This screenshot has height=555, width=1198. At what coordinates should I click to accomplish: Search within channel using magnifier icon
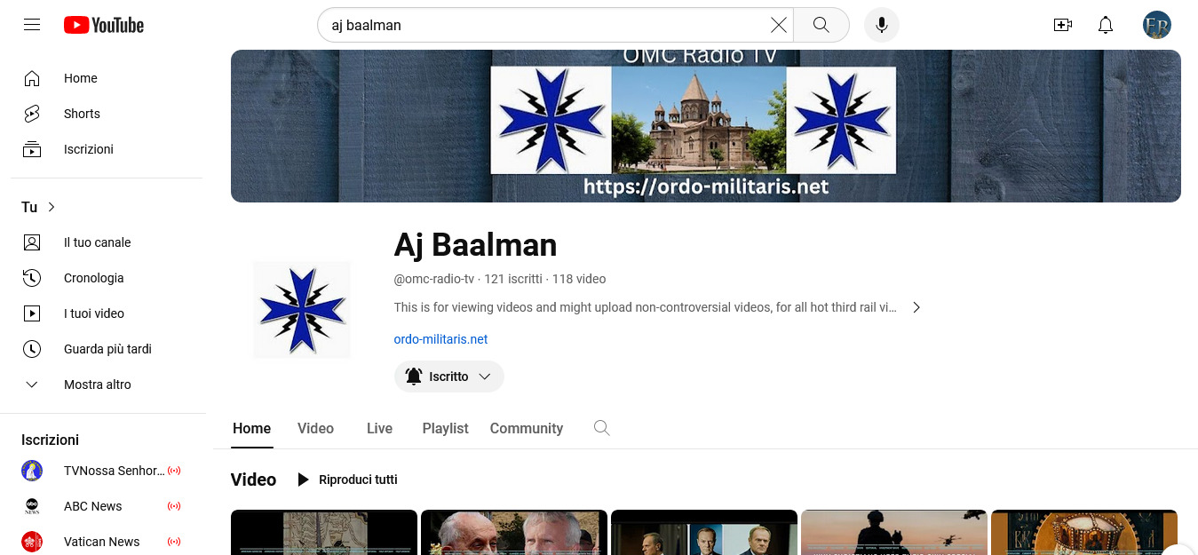pyautogui.click(x=601, y=428)
